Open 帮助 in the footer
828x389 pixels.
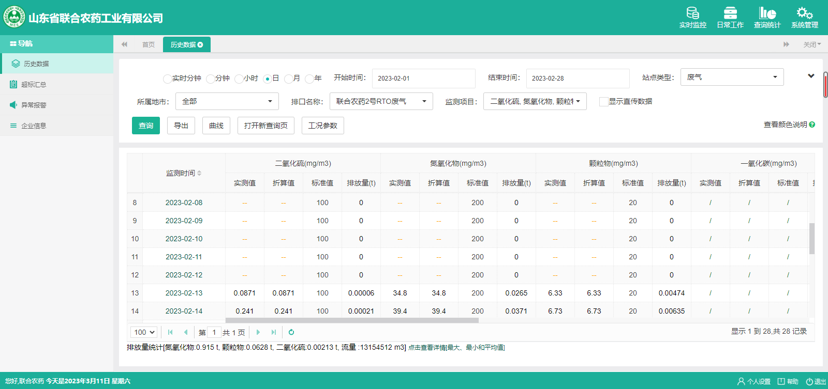tap(788, 381)
